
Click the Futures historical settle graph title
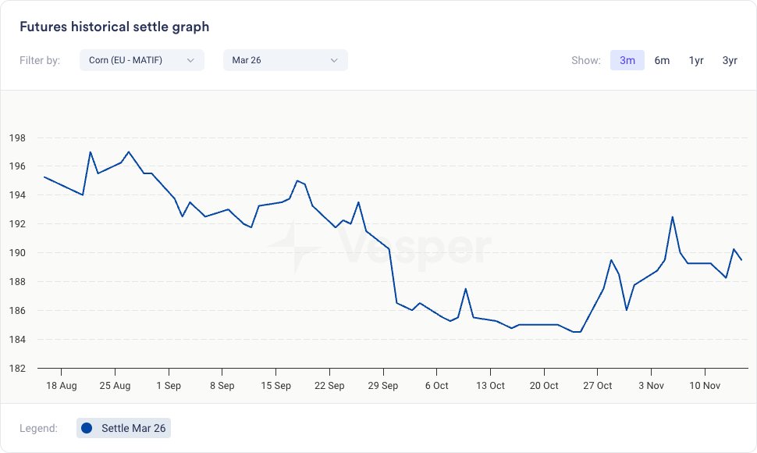tap(114, 27)
